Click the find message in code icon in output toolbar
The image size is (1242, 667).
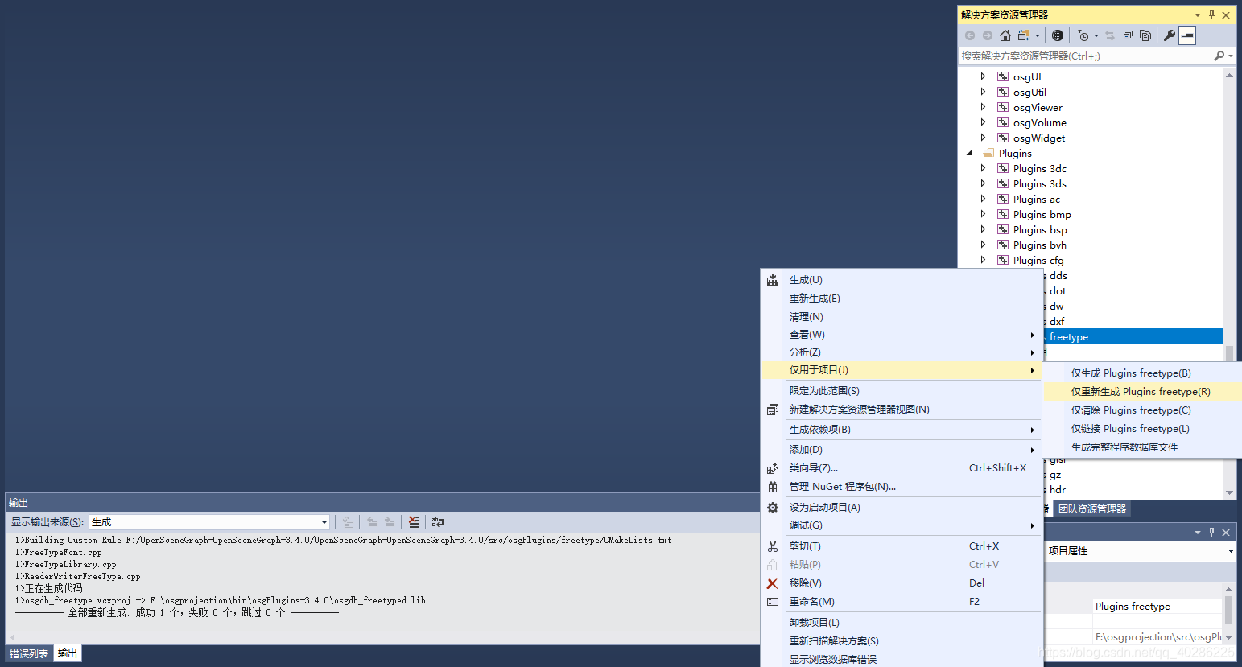point(348,522)
